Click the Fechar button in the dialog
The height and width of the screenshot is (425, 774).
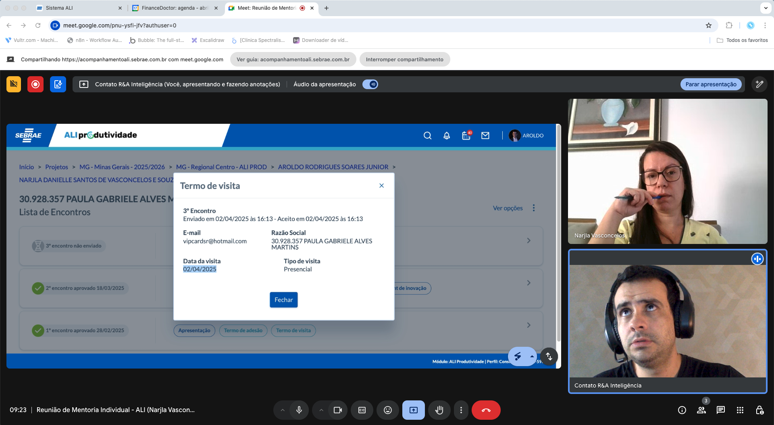283,300
